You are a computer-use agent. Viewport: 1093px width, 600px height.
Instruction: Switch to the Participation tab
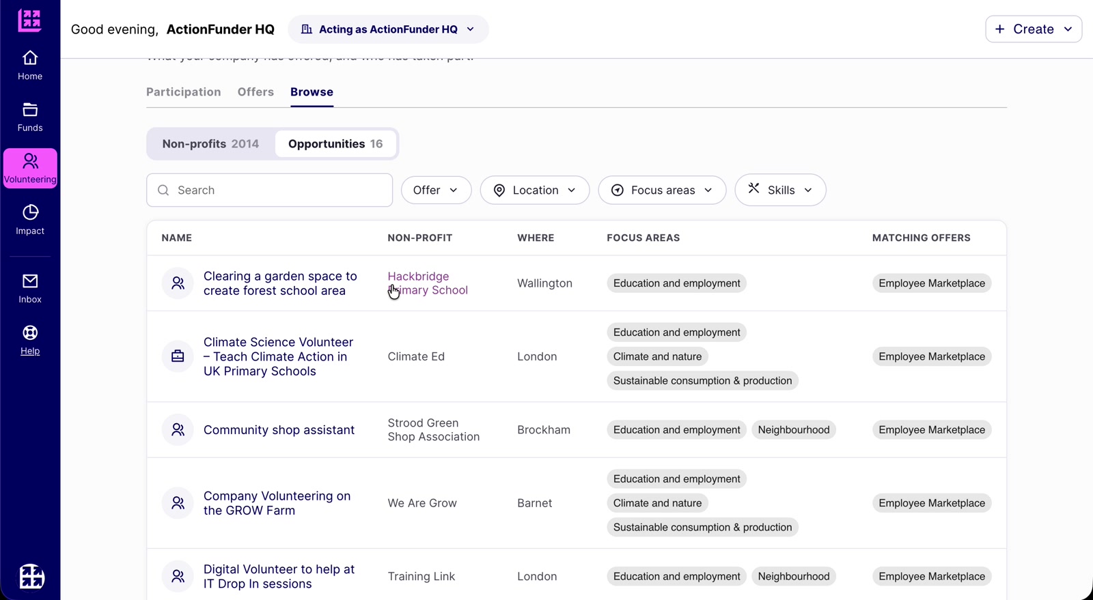(184, 92)
